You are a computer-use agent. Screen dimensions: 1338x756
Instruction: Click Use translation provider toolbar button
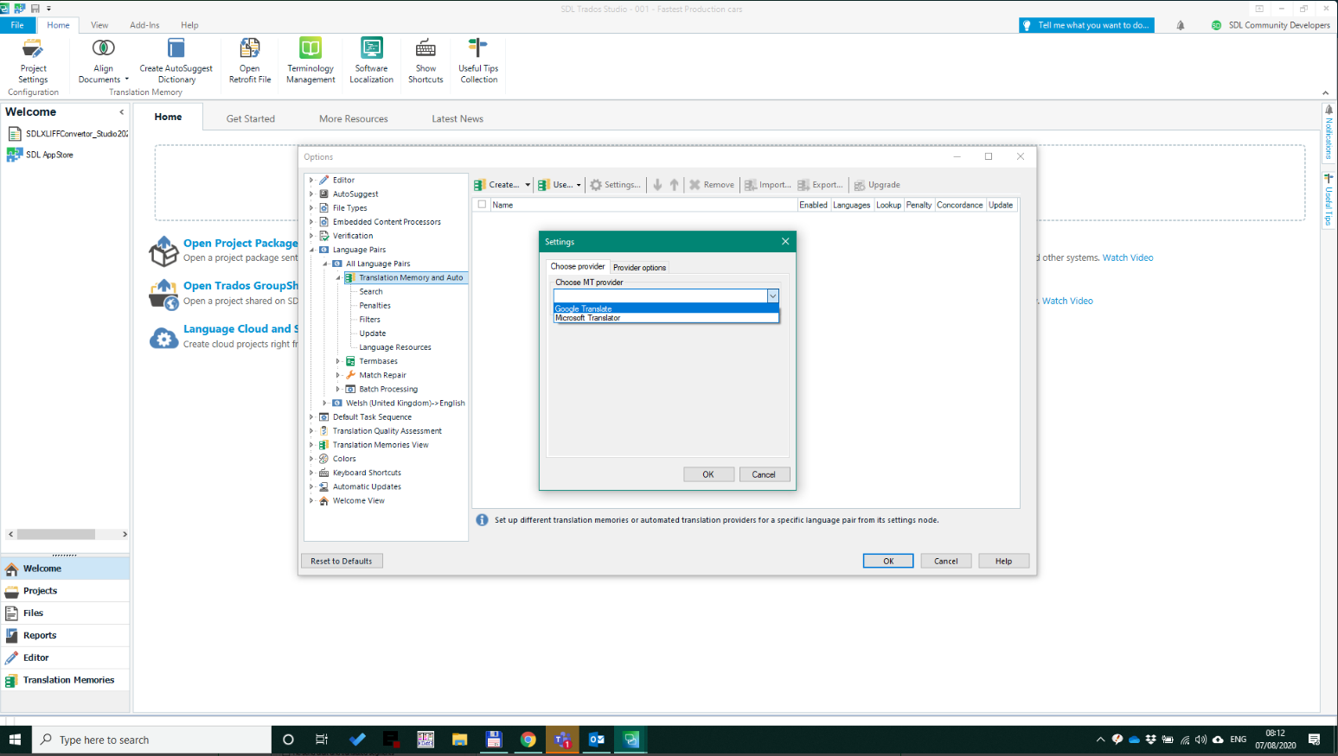point(555,185)
